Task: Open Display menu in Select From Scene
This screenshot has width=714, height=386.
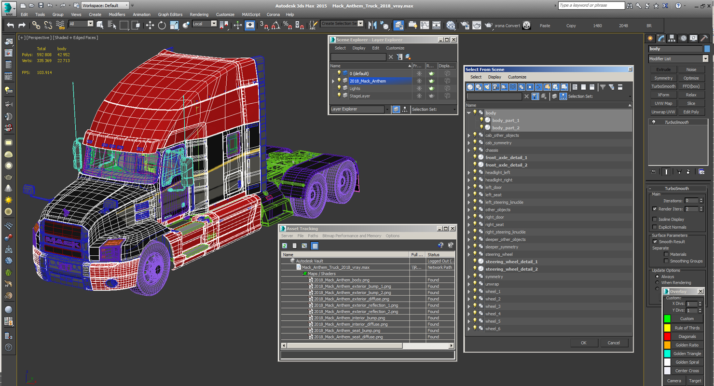Action: [x=494, y=77]
